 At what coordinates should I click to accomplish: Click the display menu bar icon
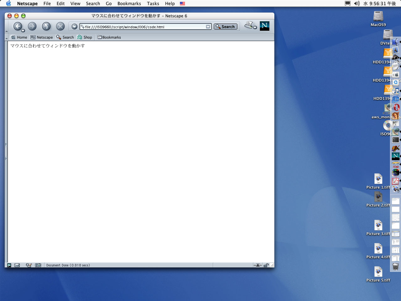coord(348,3)
